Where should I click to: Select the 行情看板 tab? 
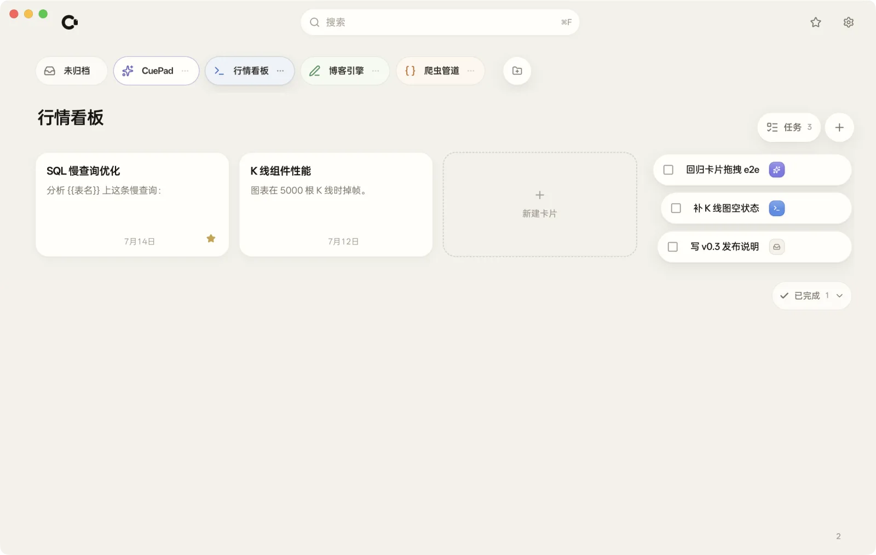click(250, 71)
